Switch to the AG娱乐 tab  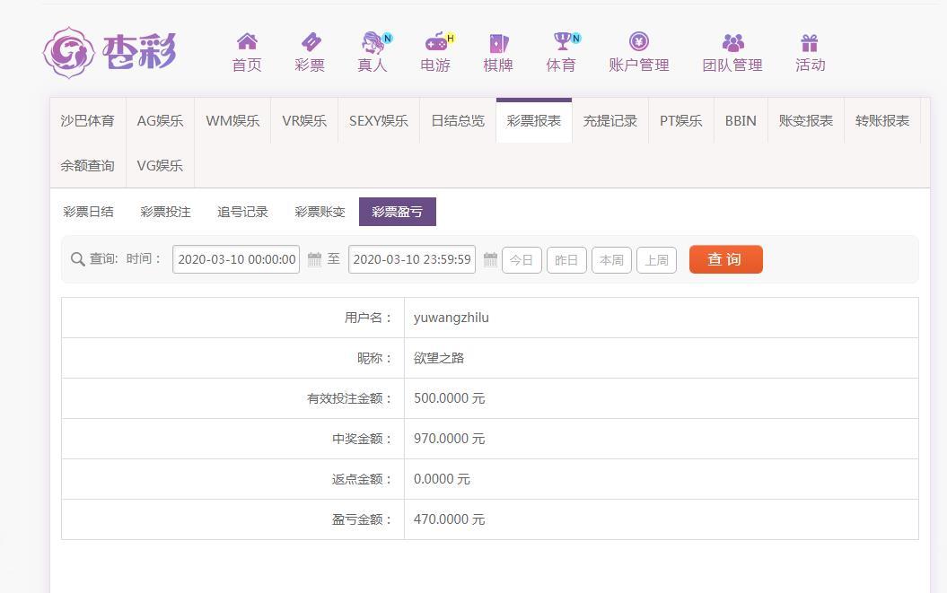click(160, 121)
